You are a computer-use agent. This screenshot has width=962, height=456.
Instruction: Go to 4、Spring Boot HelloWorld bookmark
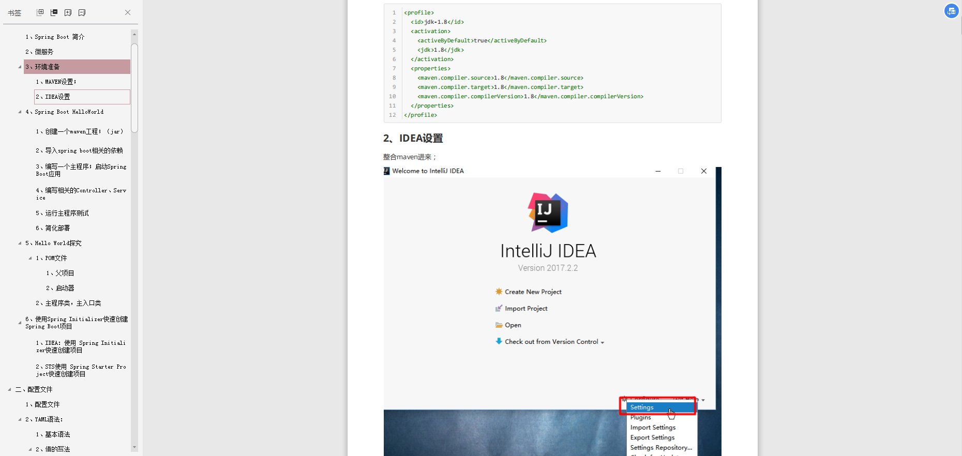(x=65, y=112)
